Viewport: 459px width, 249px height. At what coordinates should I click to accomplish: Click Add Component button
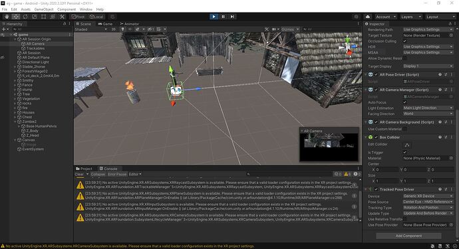408,236
